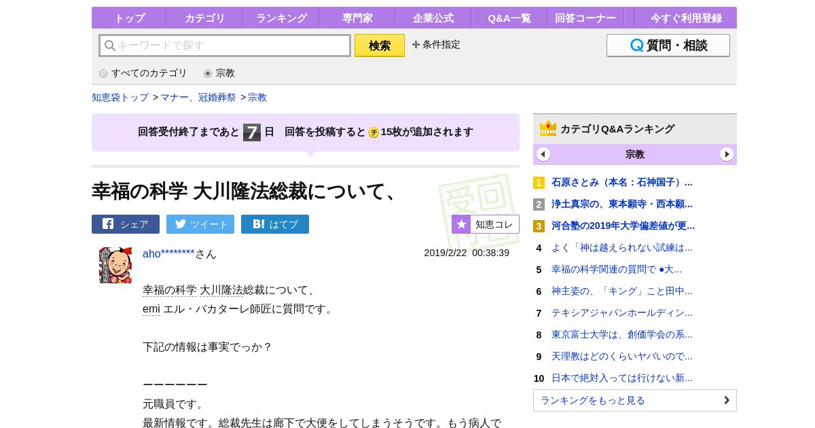The width and height of the screenshot is (815, 428).
Task: Open ranking item よく「神は越えられない試練は
Action: pos(622,247)
